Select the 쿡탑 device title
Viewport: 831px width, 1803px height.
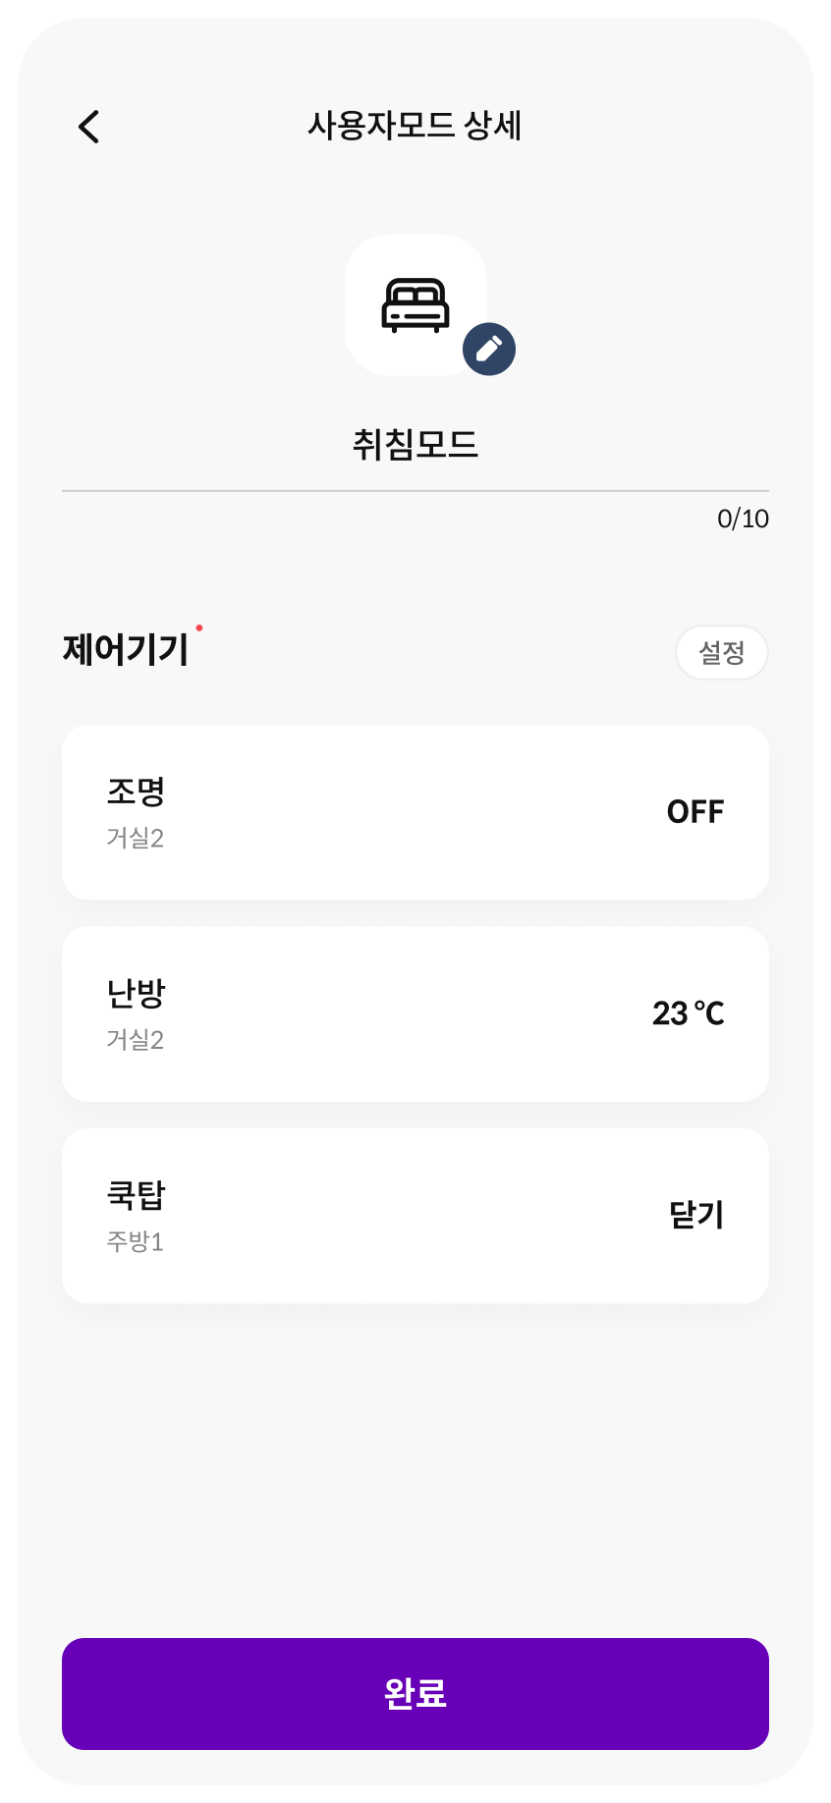(x=136, y=1195)
